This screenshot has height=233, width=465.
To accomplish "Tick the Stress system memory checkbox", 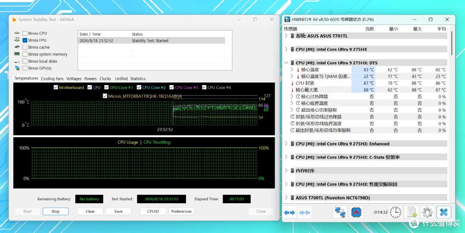I will coord(25,54).
